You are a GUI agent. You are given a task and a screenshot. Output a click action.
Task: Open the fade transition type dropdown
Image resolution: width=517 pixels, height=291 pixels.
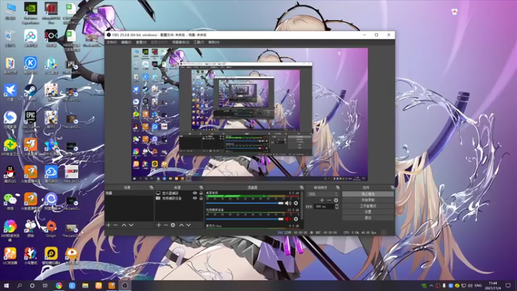pos(322,194)
